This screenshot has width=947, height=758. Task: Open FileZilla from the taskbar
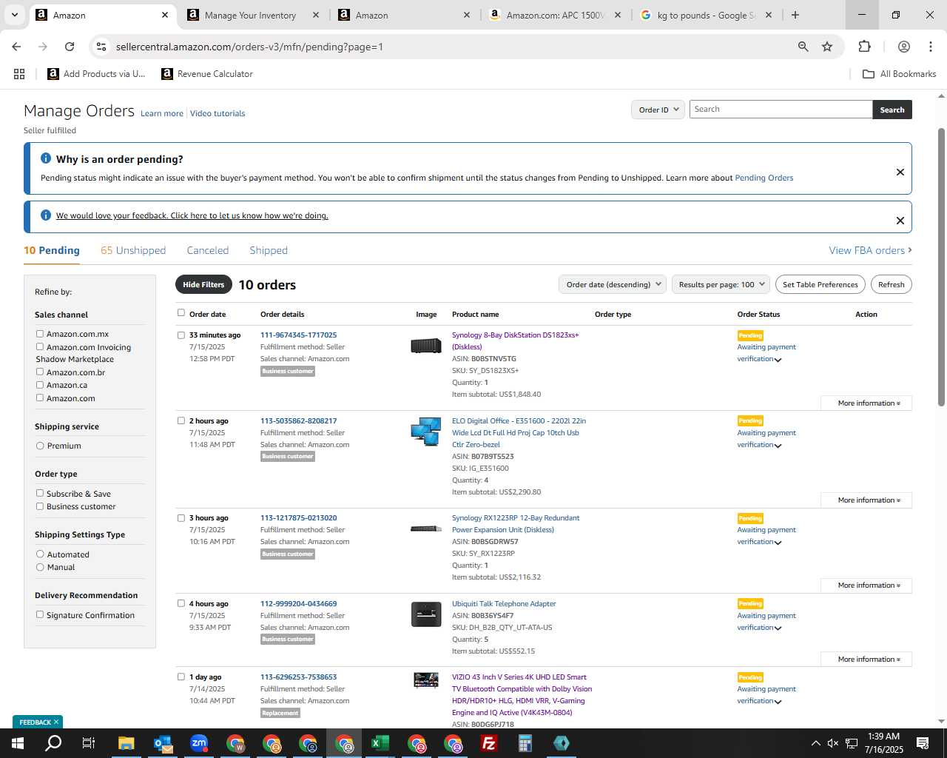point(489,743)
